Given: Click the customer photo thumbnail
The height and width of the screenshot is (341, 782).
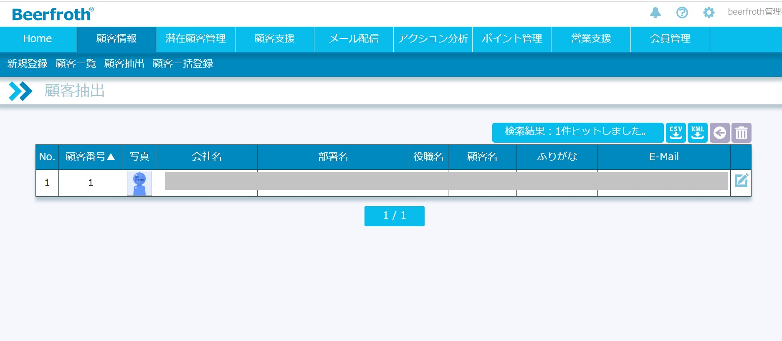Looking at the screenshot, I should point(139,183).
